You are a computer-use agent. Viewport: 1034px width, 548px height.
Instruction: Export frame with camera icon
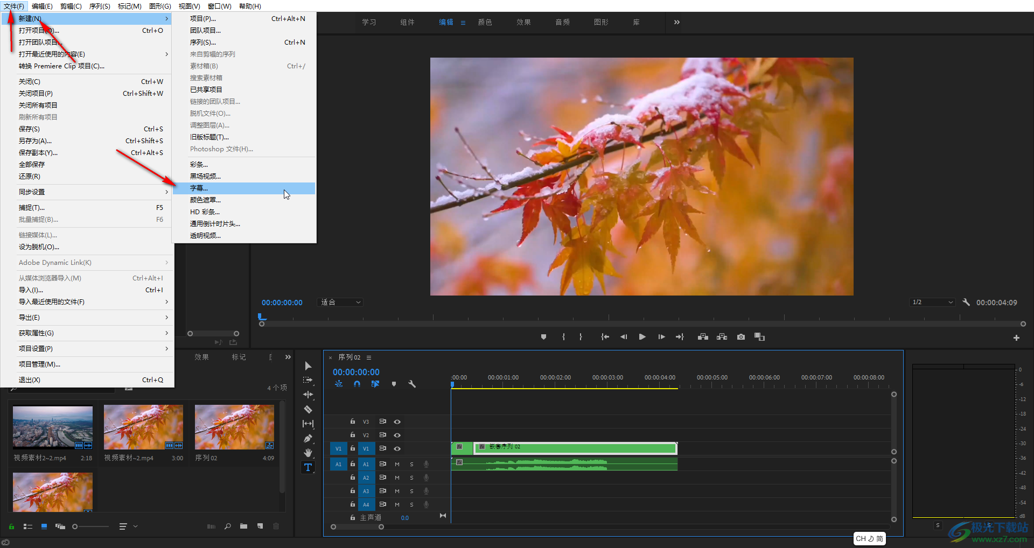(741, 337)
